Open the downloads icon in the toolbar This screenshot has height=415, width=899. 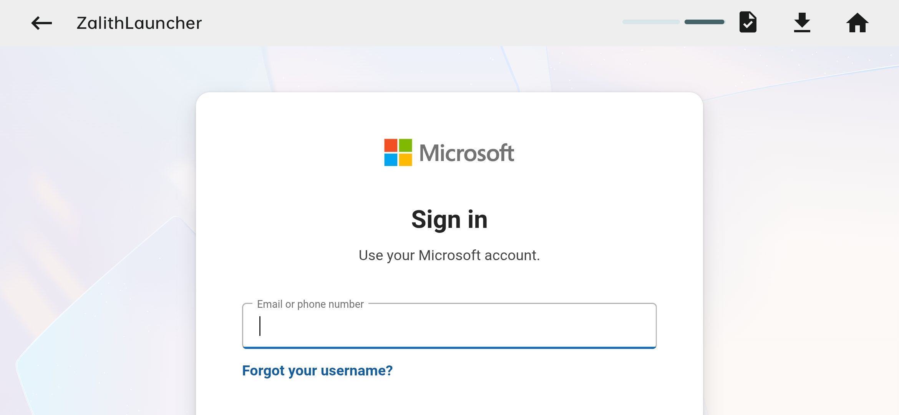[803, 23]
